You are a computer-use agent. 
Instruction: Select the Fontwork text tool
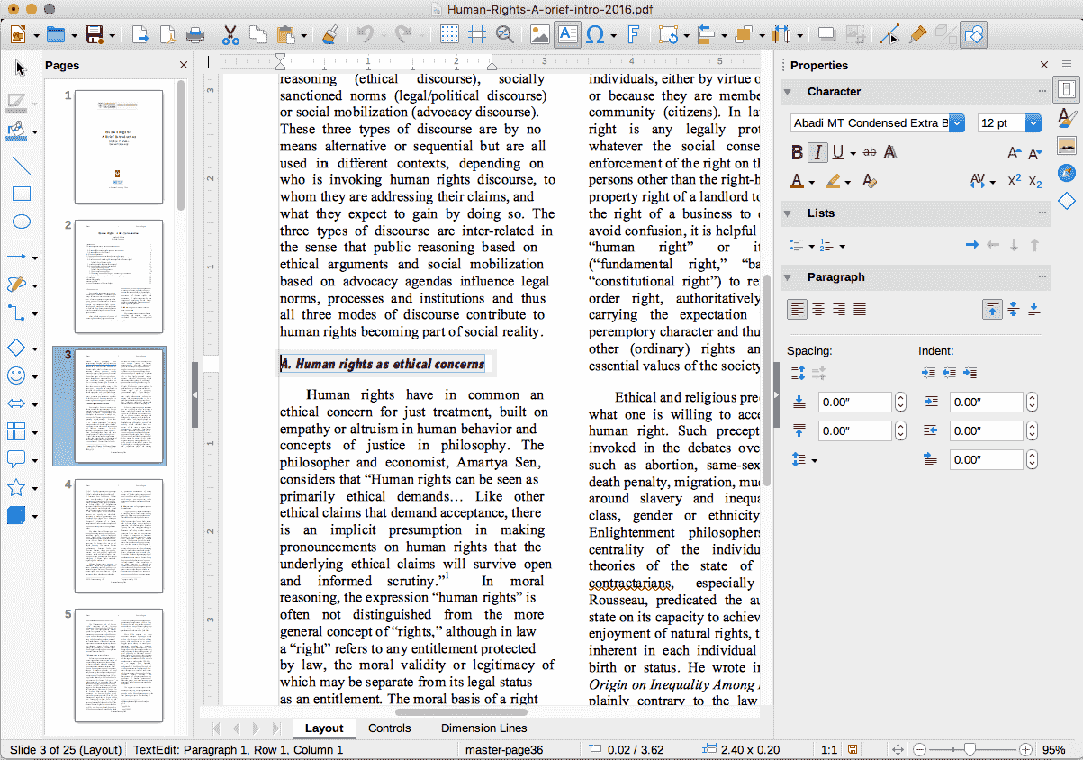pos(633,34)
